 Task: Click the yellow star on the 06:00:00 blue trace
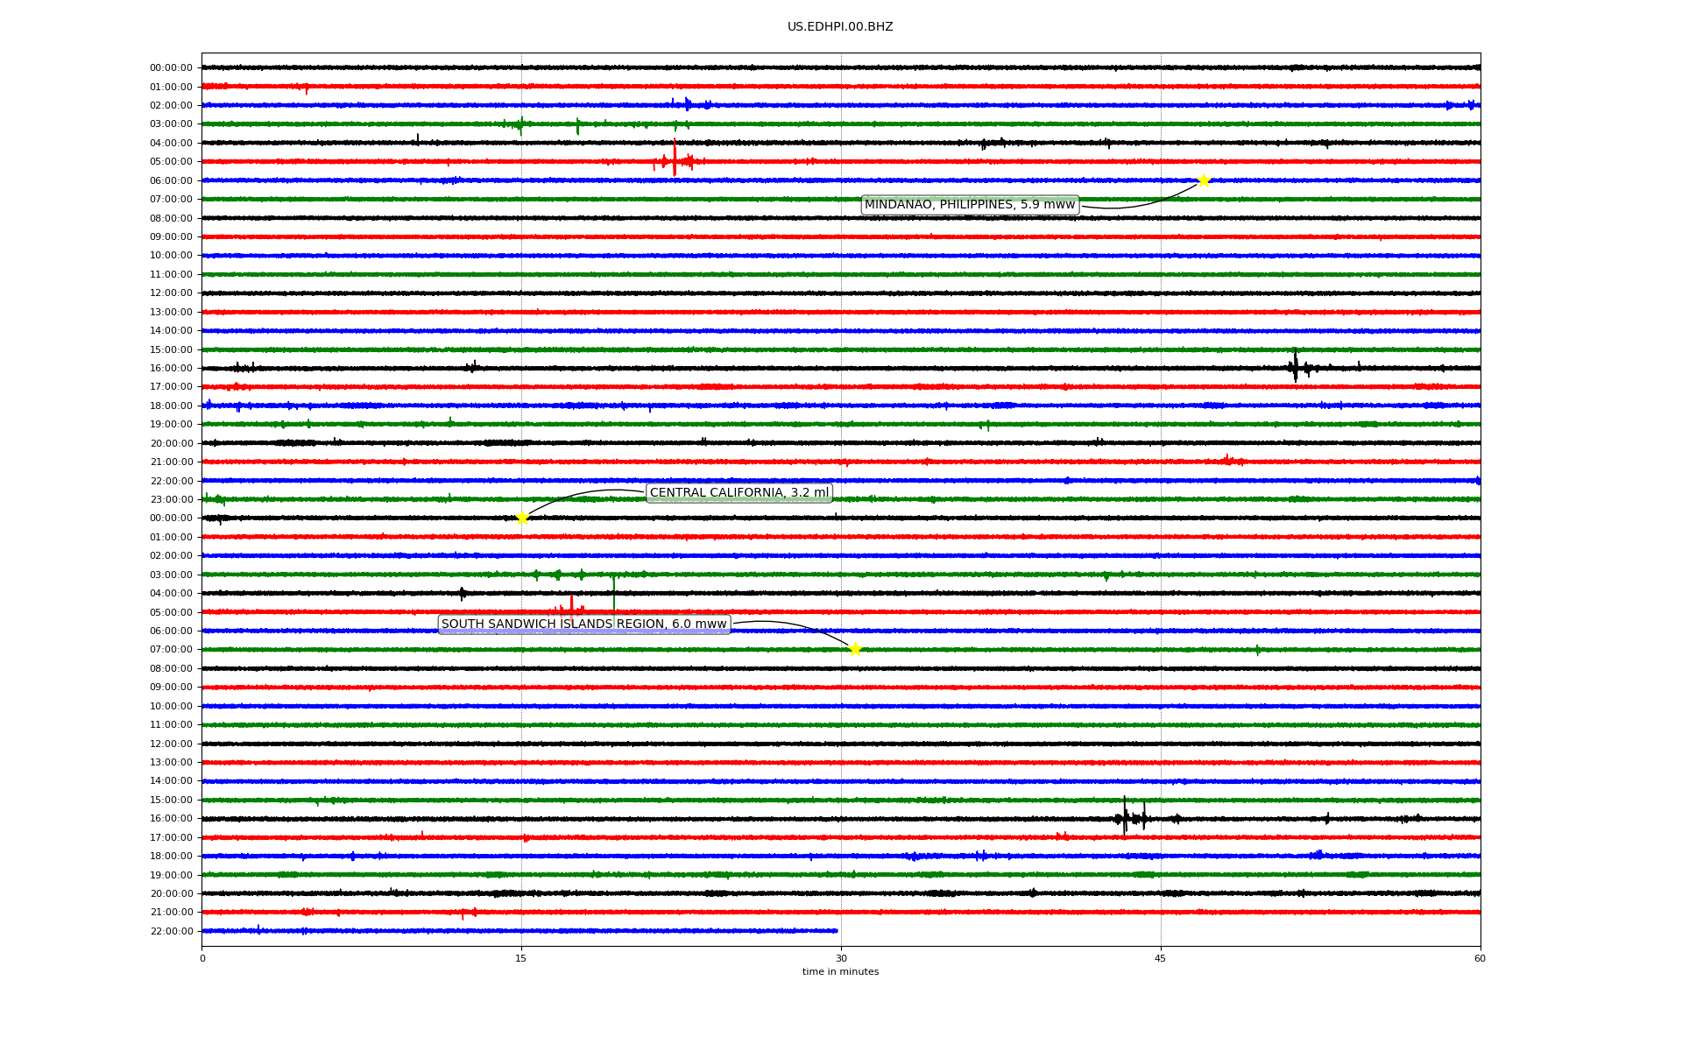pos(1203,180)
